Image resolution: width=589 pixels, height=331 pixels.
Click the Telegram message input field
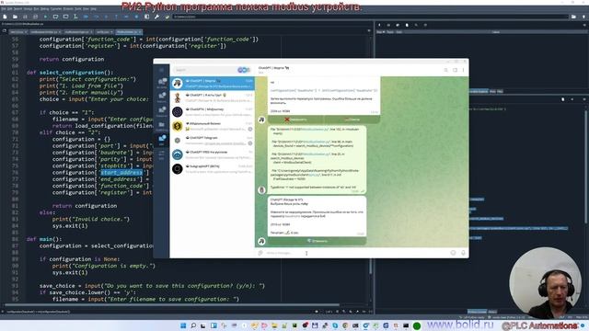coord(357,253)
